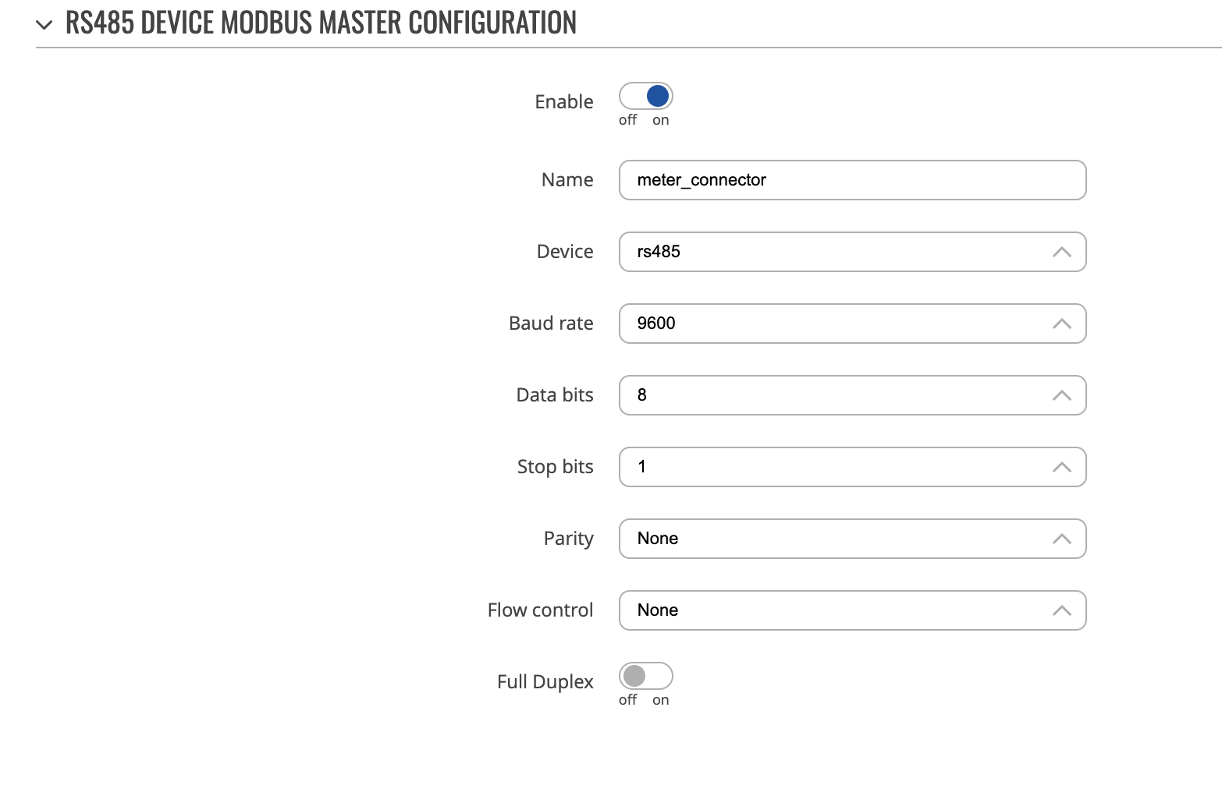Screen dimensions: 1222x792
Task: Click the Name input field with meter_connector
Action: point(852,180)
